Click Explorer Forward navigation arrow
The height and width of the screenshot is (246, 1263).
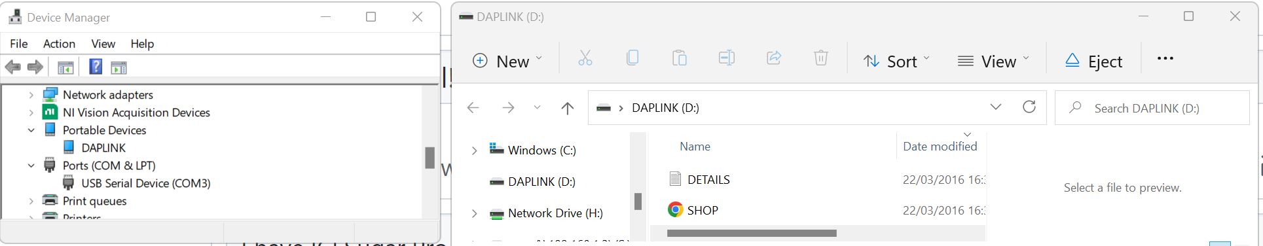tap(508, 108)
